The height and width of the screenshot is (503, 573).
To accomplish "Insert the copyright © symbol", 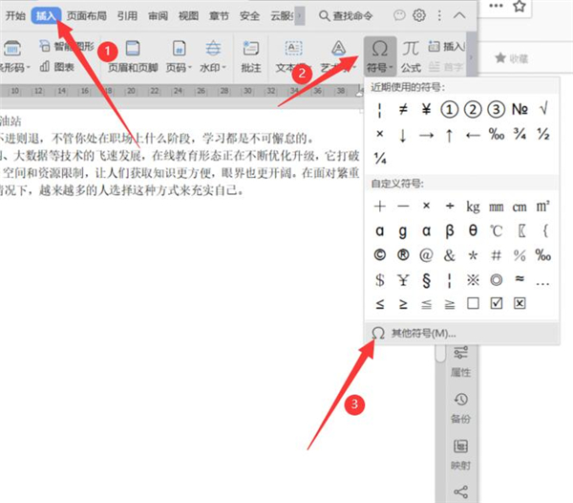I will [x=380, y=255].
